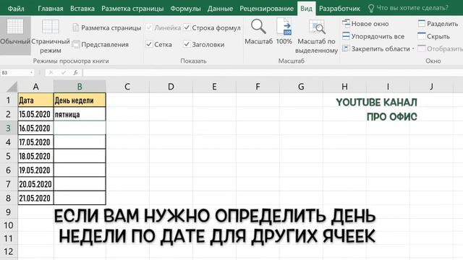Toggle the Строка формул checkbox
The image size is (463, 260).
187,27
